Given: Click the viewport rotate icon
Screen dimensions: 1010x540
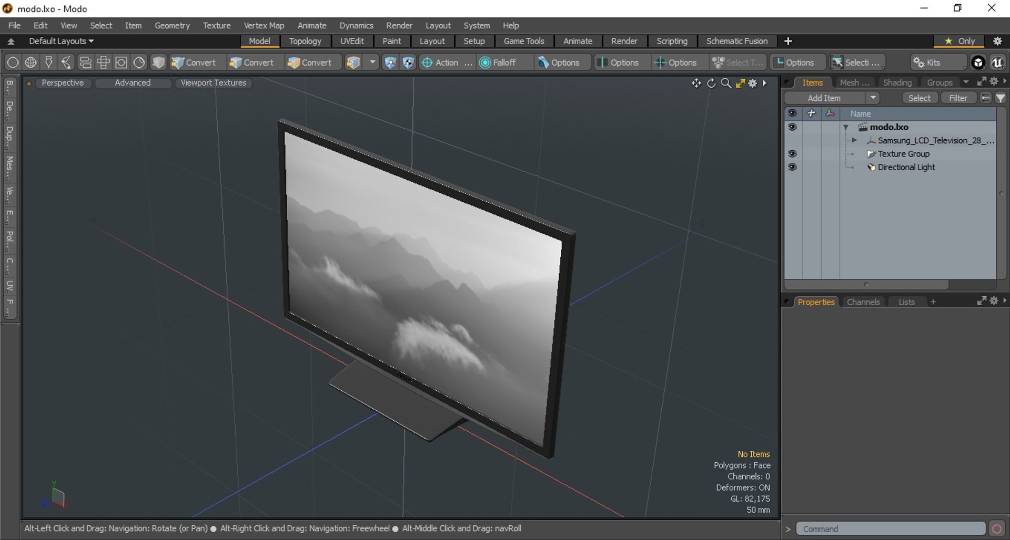Looking at the screenshot, I should click(x=711, y=83).
